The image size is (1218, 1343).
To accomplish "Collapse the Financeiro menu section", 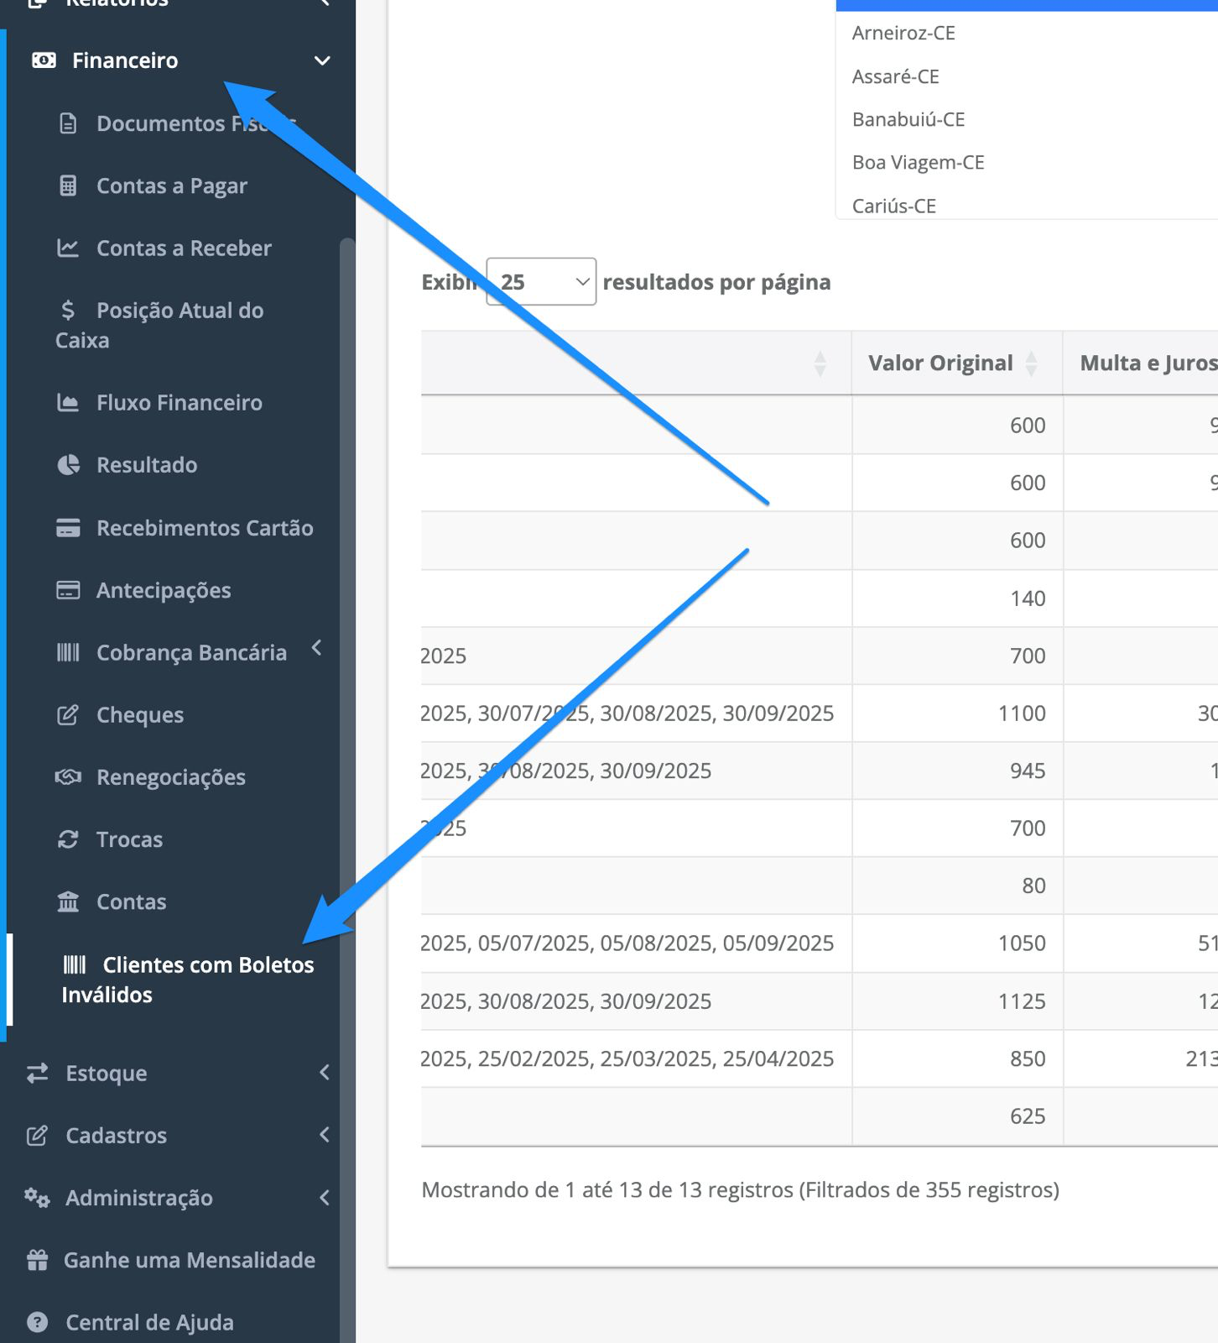I will (x=322, y=60).
